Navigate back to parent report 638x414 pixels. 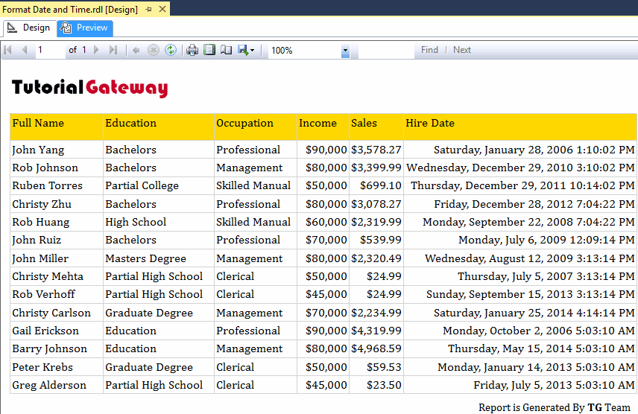point(136,50)
